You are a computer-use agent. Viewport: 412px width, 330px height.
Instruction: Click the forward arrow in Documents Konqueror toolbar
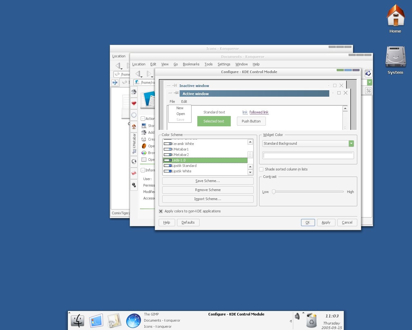(x=149, y=74)
